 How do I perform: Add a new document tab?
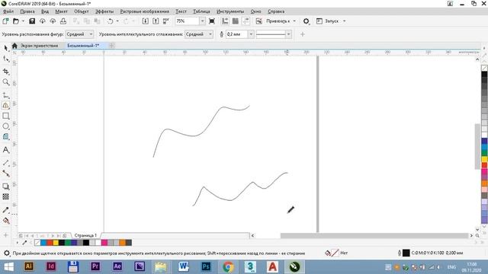[111, 46]
